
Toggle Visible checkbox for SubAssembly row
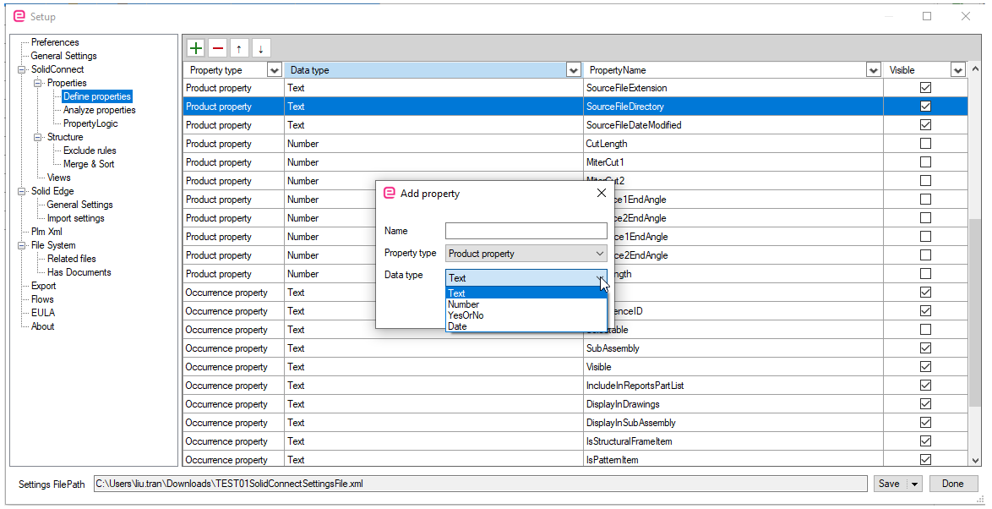tap(925, 348)
